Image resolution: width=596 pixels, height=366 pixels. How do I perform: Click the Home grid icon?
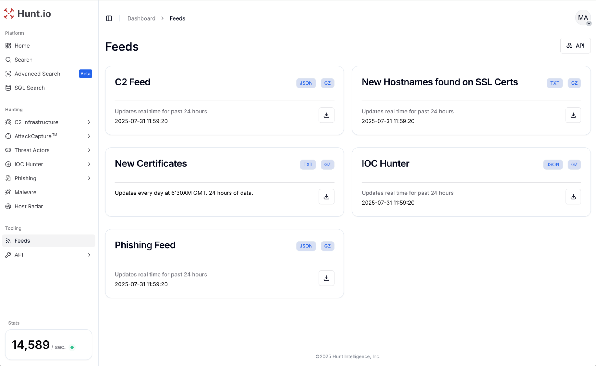(x=8, y=46)
